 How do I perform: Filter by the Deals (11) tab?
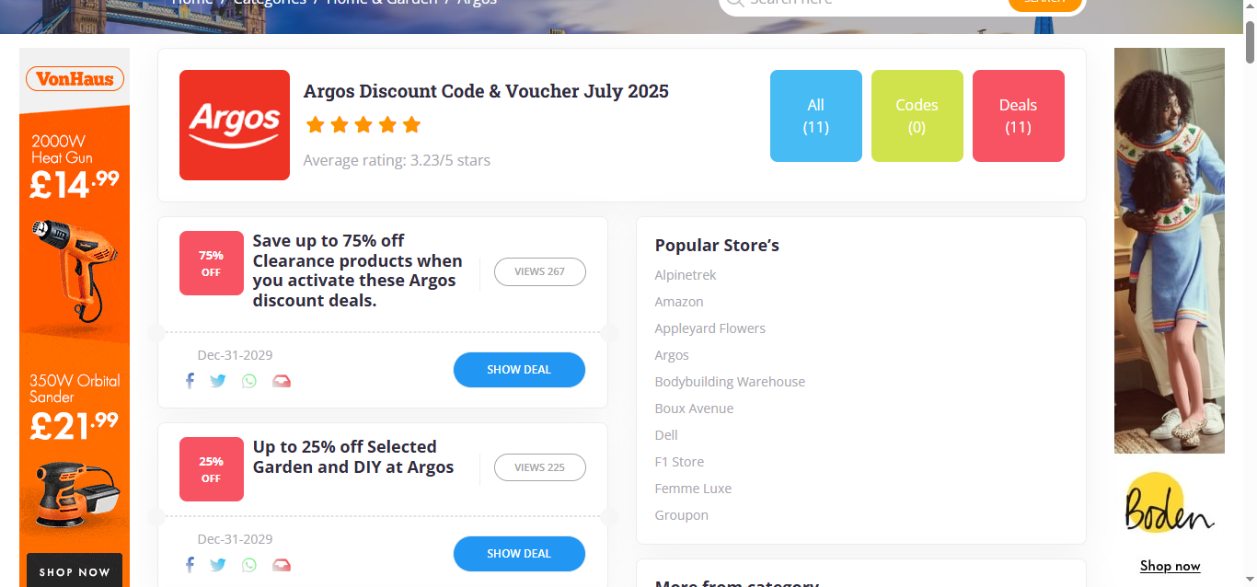(x=1019, y=116)
